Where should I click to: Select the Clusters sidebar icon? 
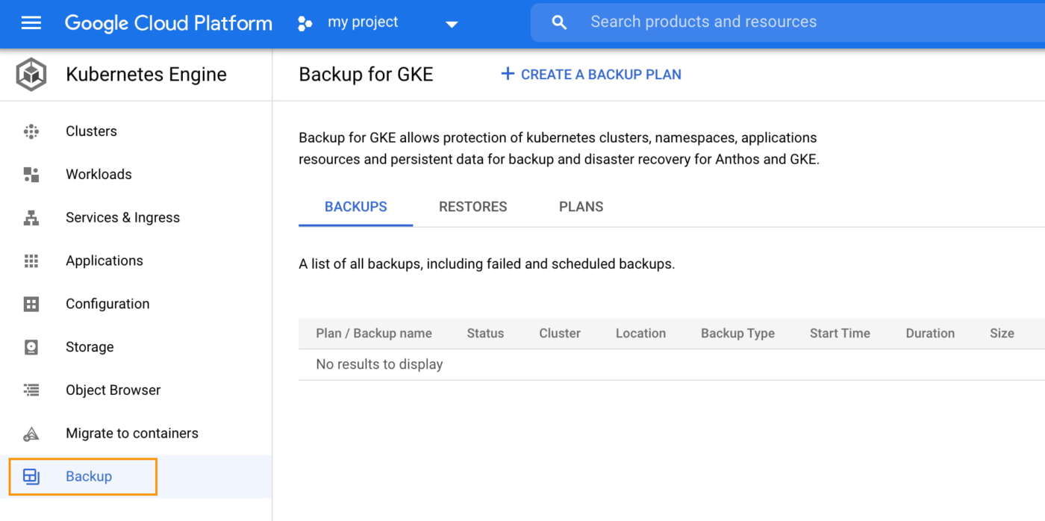tap(31, 131)
